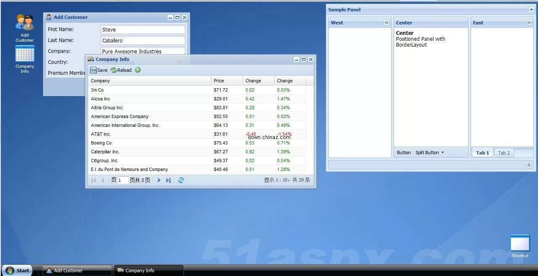Click Reload in Company Info toolbar
This screenshot has height=276, width=538.
pos(121,70)
